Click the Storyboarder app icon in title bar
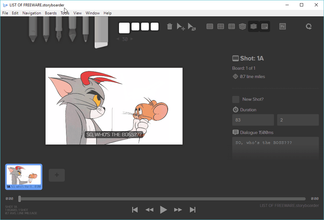This screenshot has height=220, width=324. 5,5
